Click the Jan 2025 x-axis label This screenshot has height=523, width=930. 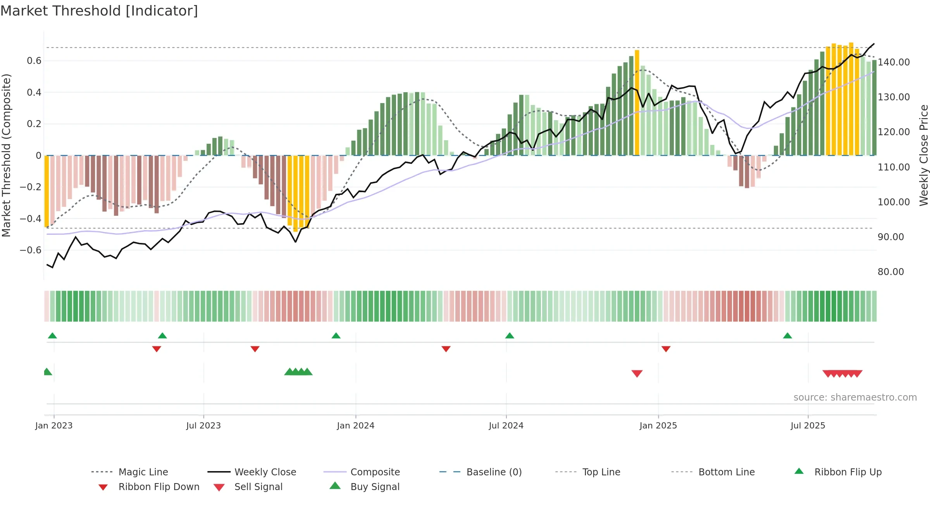tap(658, 425)
